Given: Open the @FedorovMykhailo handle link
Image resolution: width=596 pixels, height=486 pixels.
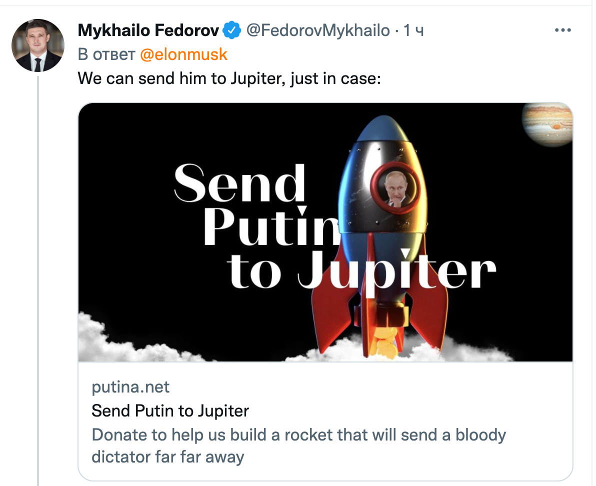Looking at the screenshot, I should [x=318, y=30].
